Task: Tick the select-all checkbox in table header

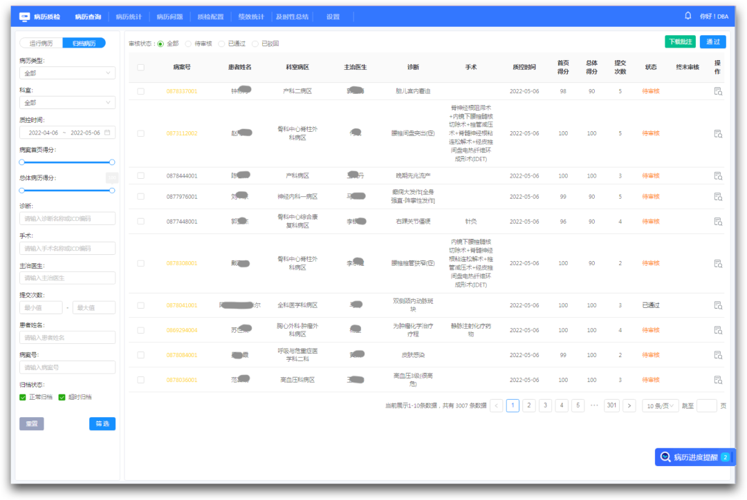Action: pos(141,68)
